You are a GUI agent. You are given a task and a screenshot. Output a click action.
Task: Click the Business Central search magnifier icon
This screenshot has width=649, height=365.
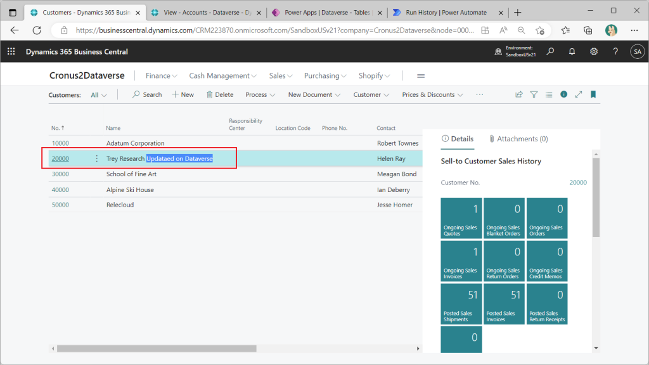550,51
